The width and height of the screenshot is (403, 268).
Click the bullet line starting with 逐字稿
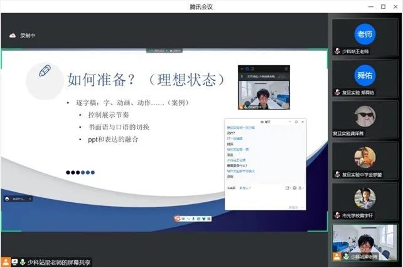click(x=132, y=103)
